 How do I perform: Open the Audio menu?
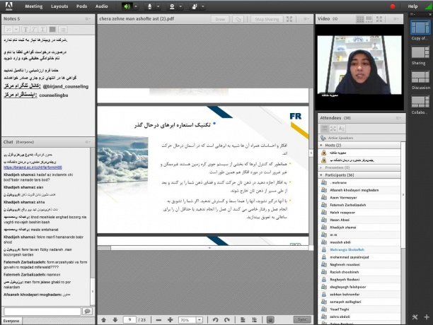coord(101,6)
